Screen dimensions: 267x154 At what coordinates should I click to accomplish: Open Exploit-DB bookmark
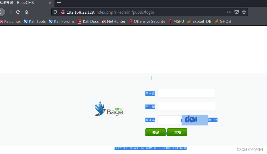coord(199,21)
